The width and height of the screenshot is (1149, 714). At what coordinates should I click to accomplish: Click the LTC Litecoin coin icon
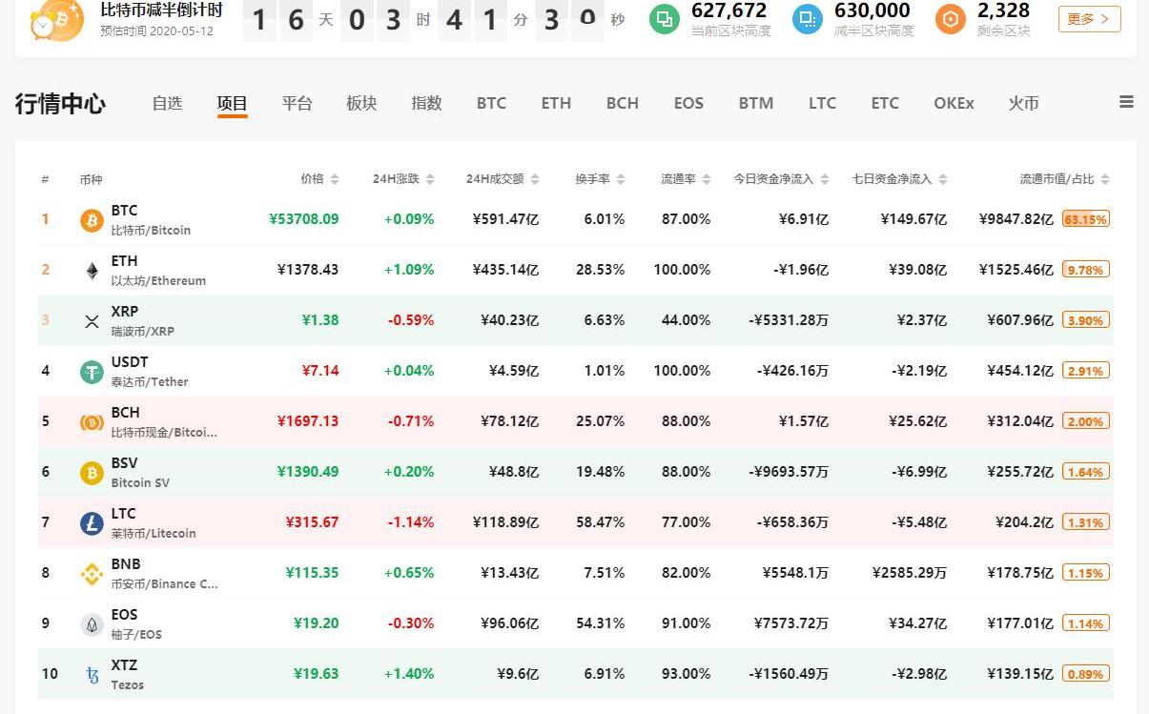[92, 523]
